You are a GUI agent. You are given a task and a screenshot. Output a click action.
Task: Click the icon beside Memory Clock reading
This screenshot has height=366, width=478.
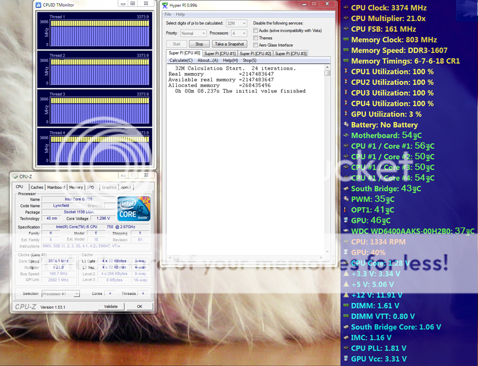pyautogui.click(x=346, y=40)
